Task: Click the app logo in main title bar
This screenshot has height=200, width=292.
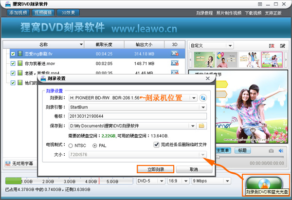Action: pos(8,4)
